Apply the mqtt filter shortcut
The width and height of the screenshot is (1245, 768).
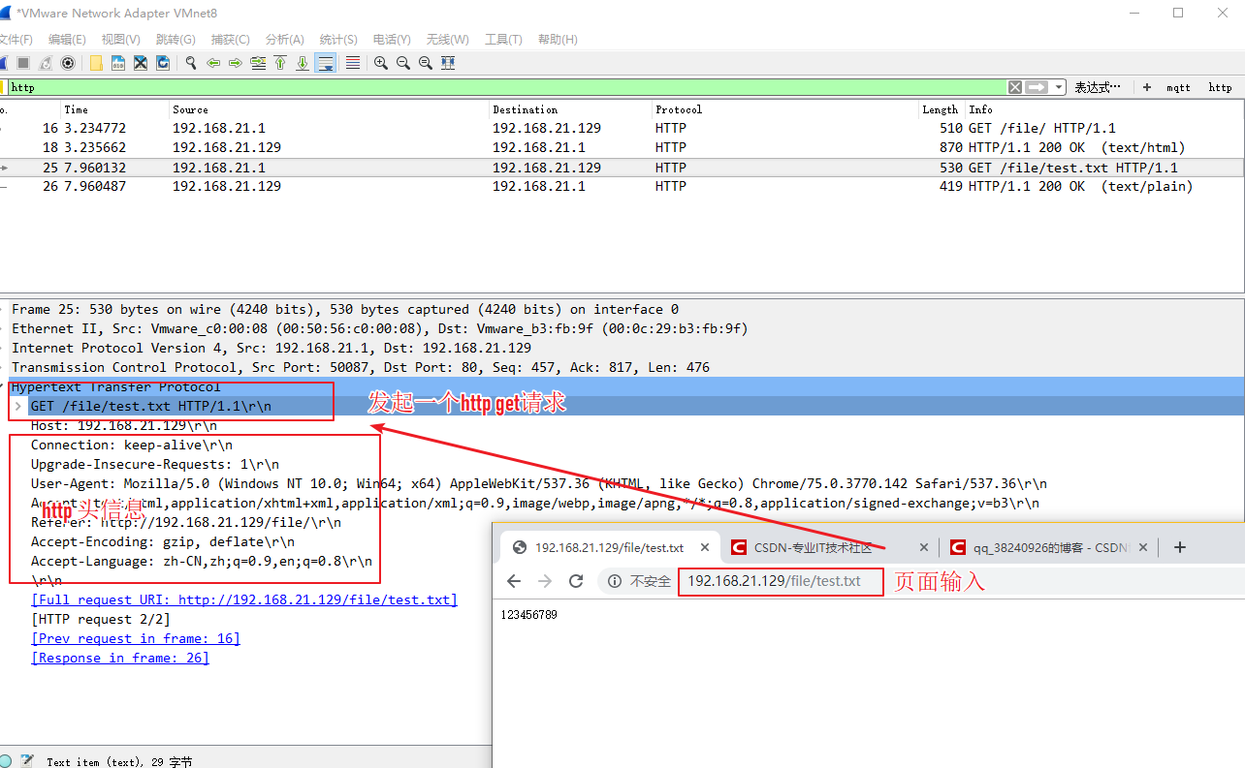[x=1178, y=87]
